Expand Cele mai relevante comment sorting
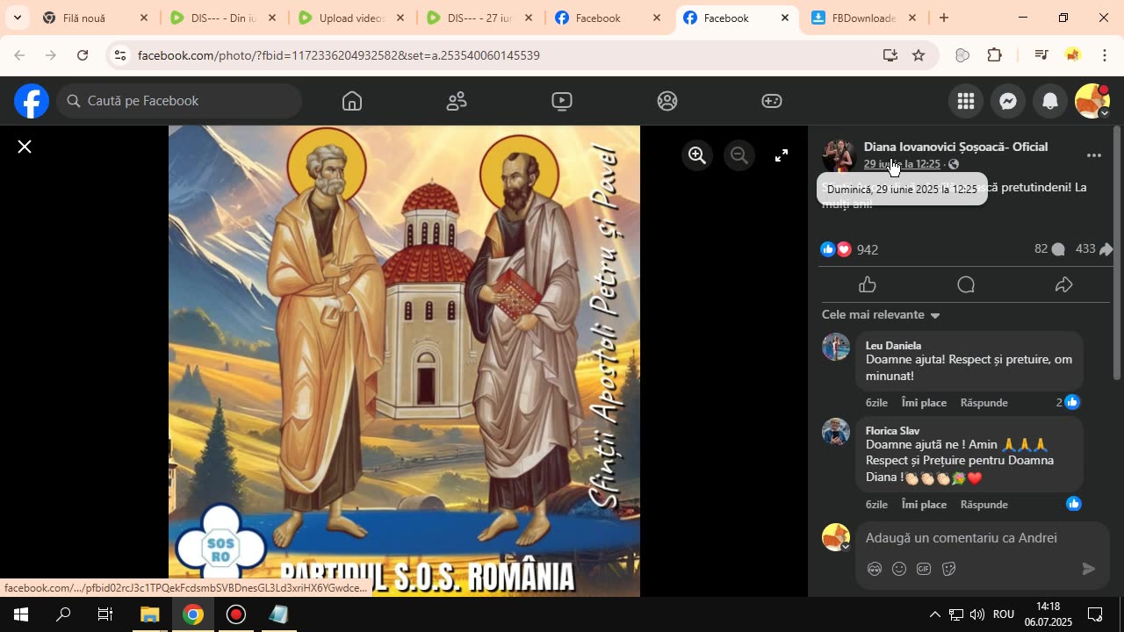The height and width of the screenshot is (632, 1124). coord(881,314)
